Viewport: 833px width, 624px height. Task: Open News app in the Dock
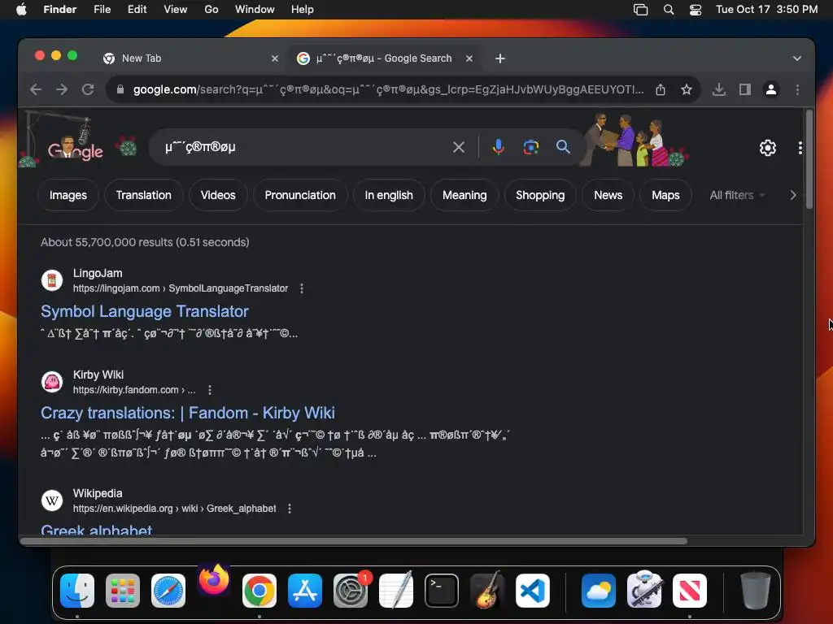pos(690,591)
